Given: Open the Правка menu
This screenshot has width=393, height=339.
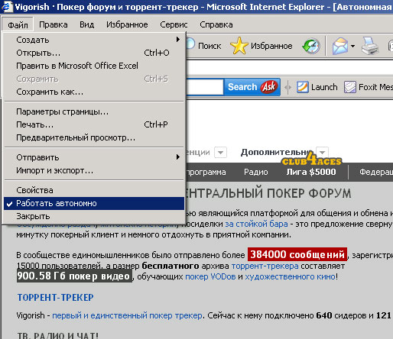Looking at the screenshot, I should coord(54,24).
